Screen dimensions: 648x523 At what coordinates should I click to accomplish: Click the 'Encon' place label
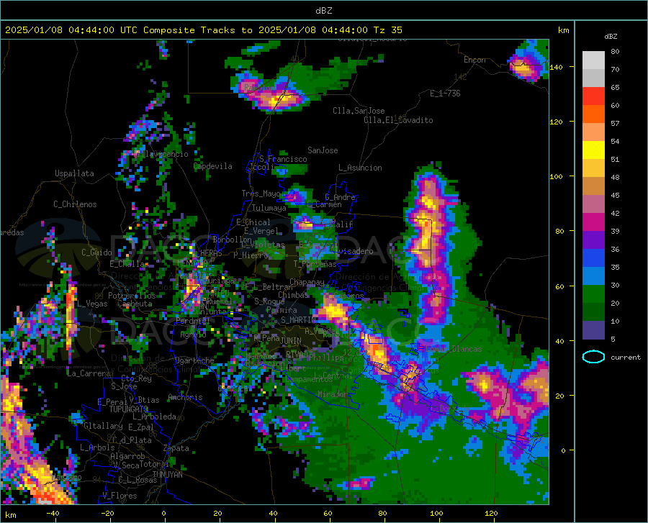(474, 60)
